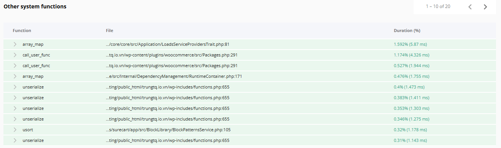Expand array_map row for RuntimeContainer.php:171
501x148 pixels.
(x=15, y=76)
